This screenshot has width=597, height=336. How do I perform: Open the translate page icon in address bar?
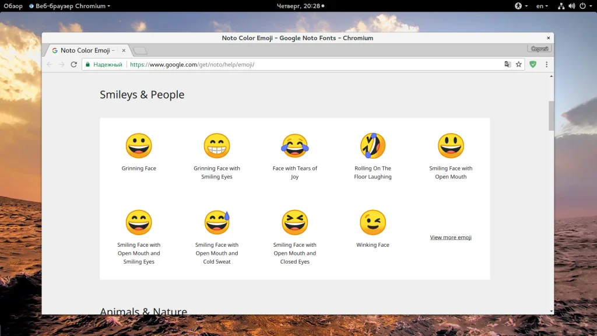coord(507,65)
